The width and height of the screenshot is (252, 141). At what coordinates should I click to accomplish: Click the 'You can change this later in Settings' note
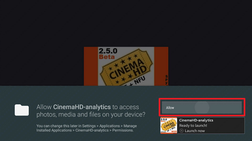pos(87,128)
